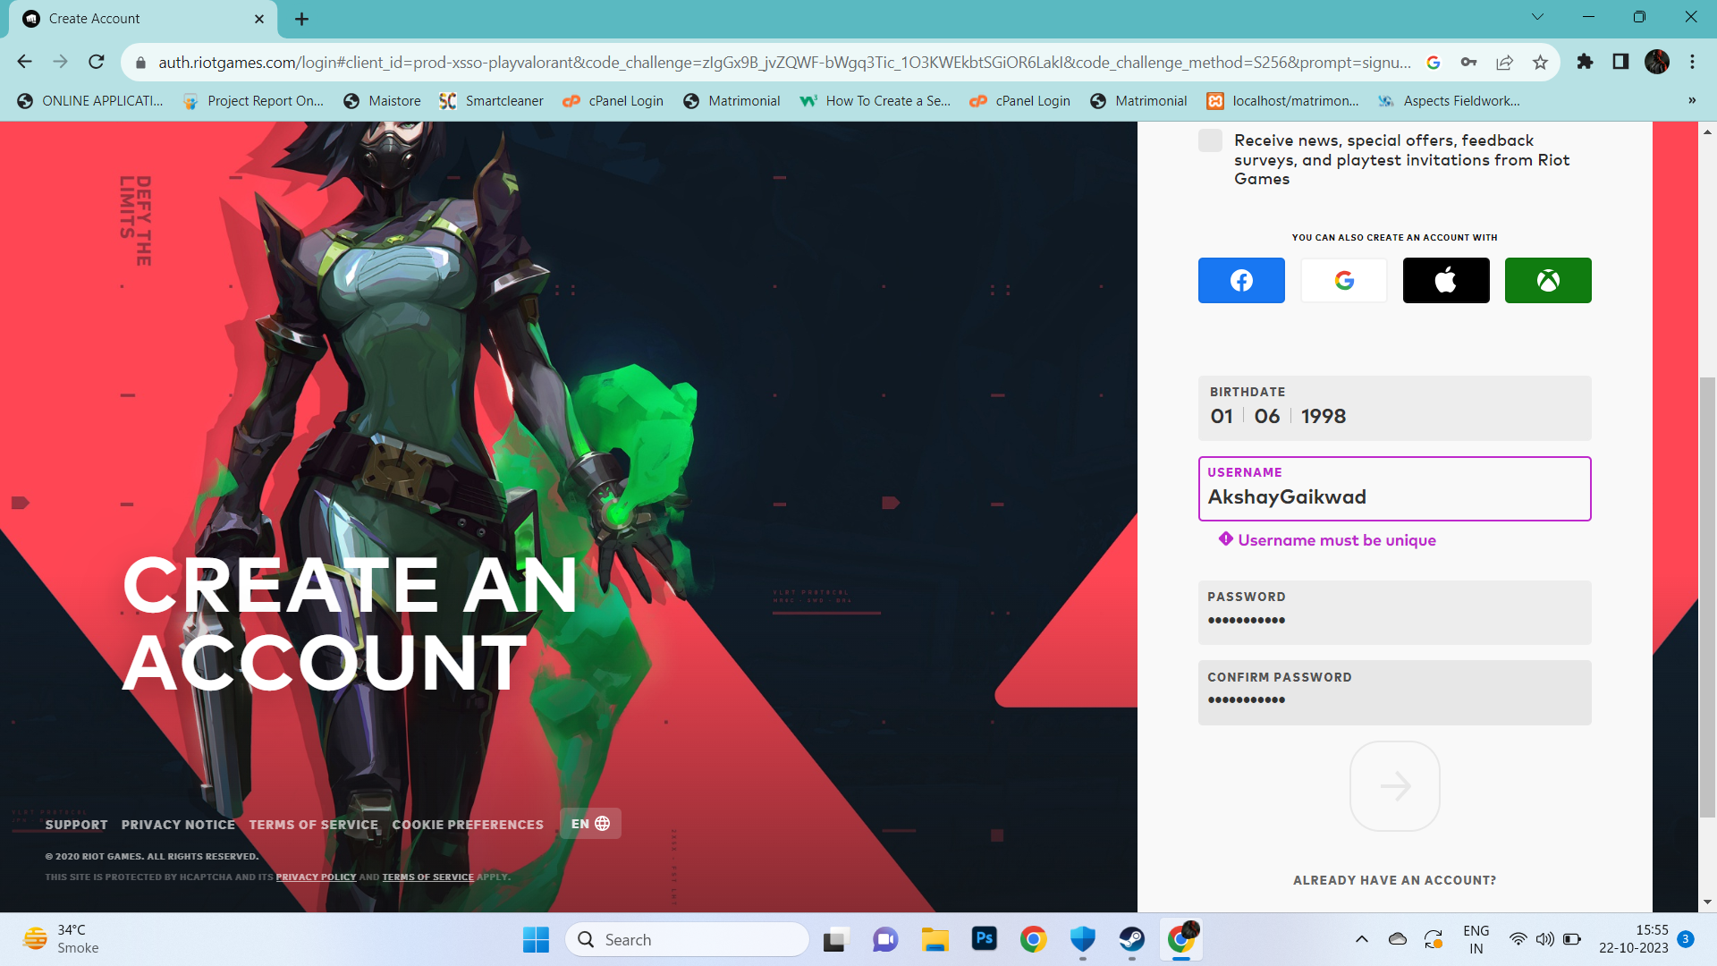Screen dimensions: 1717x966
Task: Click the birthdate month field 06
Action: (1266, 416)
